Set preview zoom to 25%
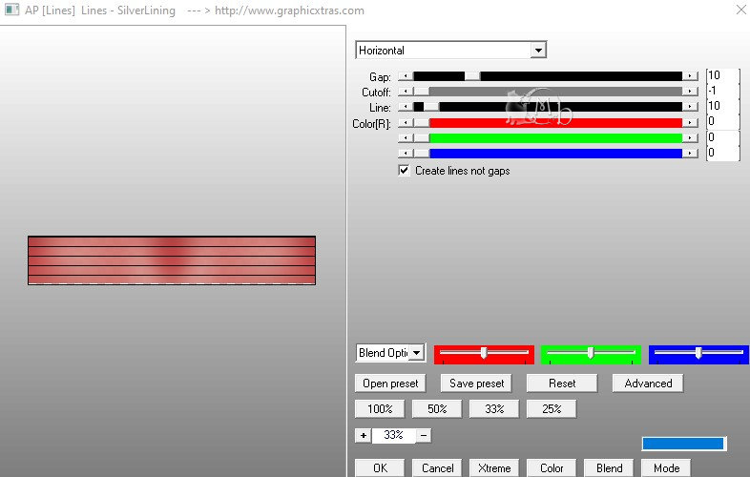 pyautogui.click(x=552, y=409)
